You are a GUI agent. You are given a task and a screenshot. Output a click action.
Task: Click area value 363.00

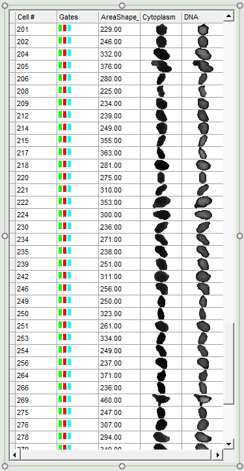tap(111, 153)
